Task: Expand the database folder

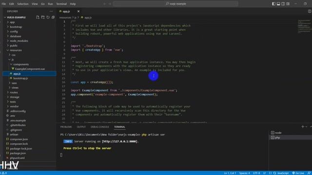Action: (15, 36)
